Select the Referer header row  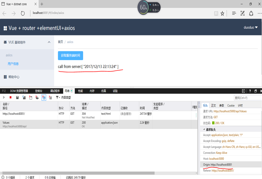(231, 170)
